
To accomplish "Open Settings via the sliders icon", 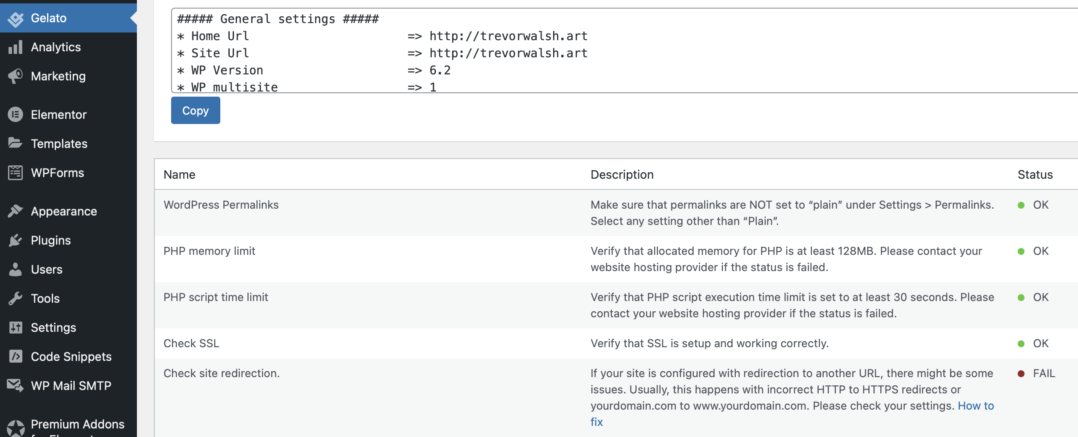I will click(16, 328).
